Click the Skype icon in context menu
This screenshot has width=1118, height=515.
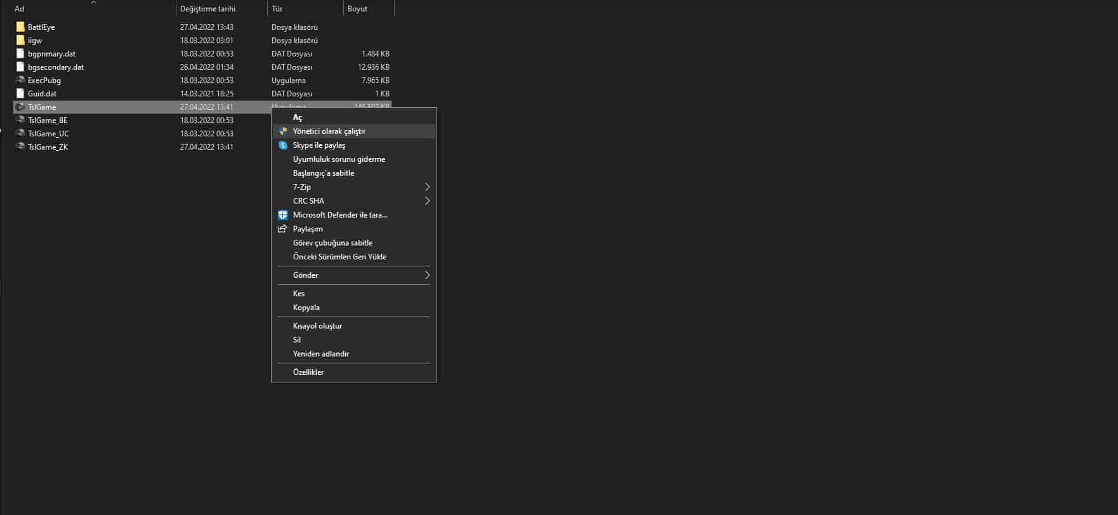point(283,145)
